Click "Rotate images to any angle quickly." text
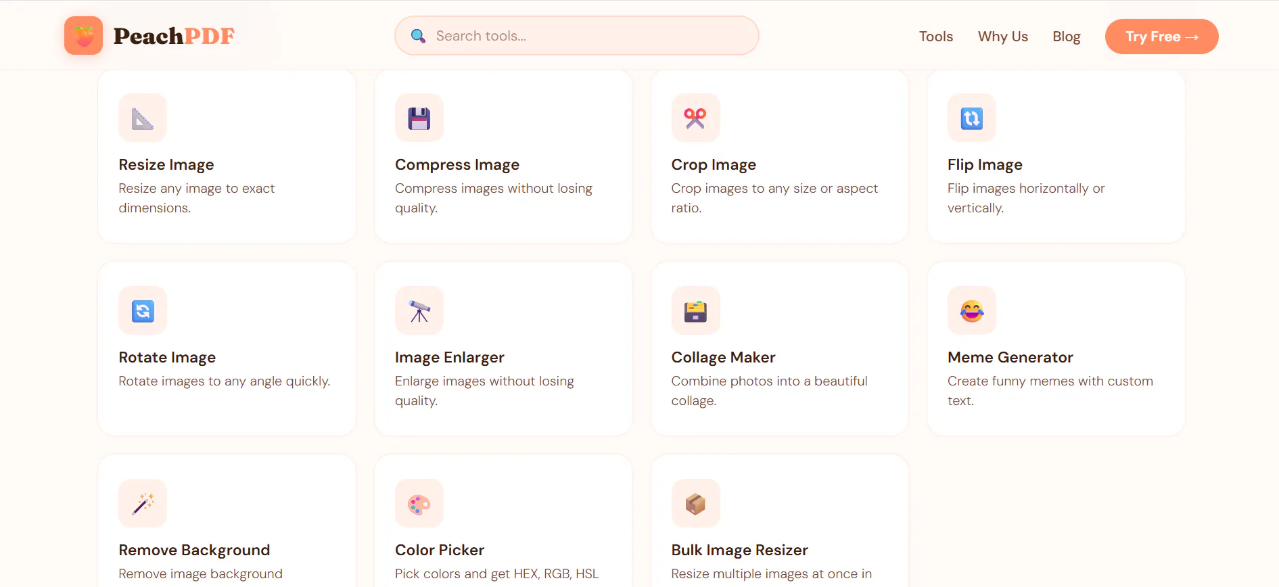 click(225, 381)
